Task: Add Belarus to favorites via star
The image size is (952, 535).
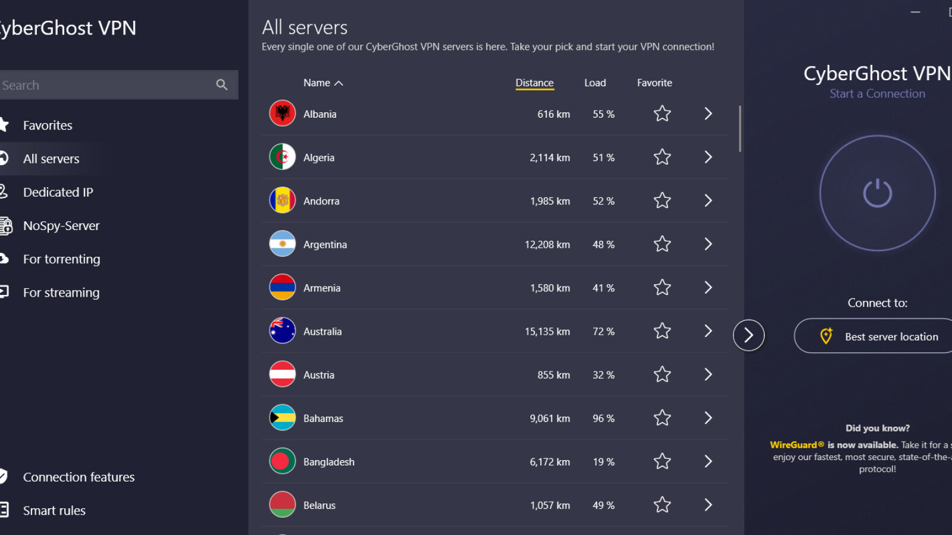Action: pyautogui.click(x=662, y=505)
